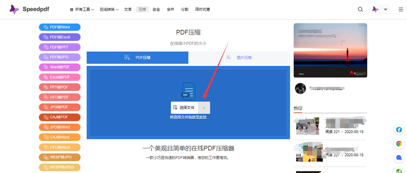Click 在线缩小PDF的大小 subtitle text

click(188, 43)
